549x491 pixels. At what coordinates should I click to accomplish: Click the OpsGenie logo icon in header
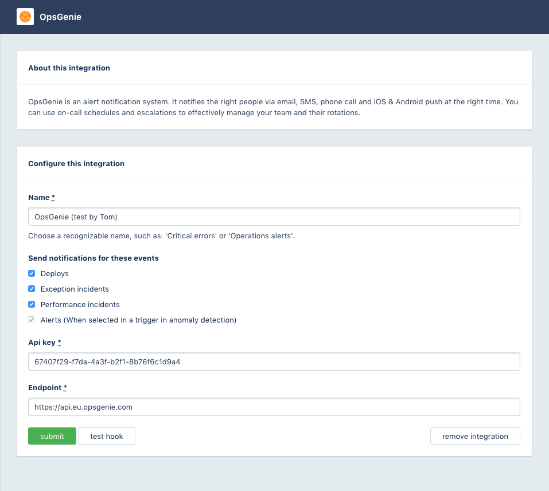[25, 17]
